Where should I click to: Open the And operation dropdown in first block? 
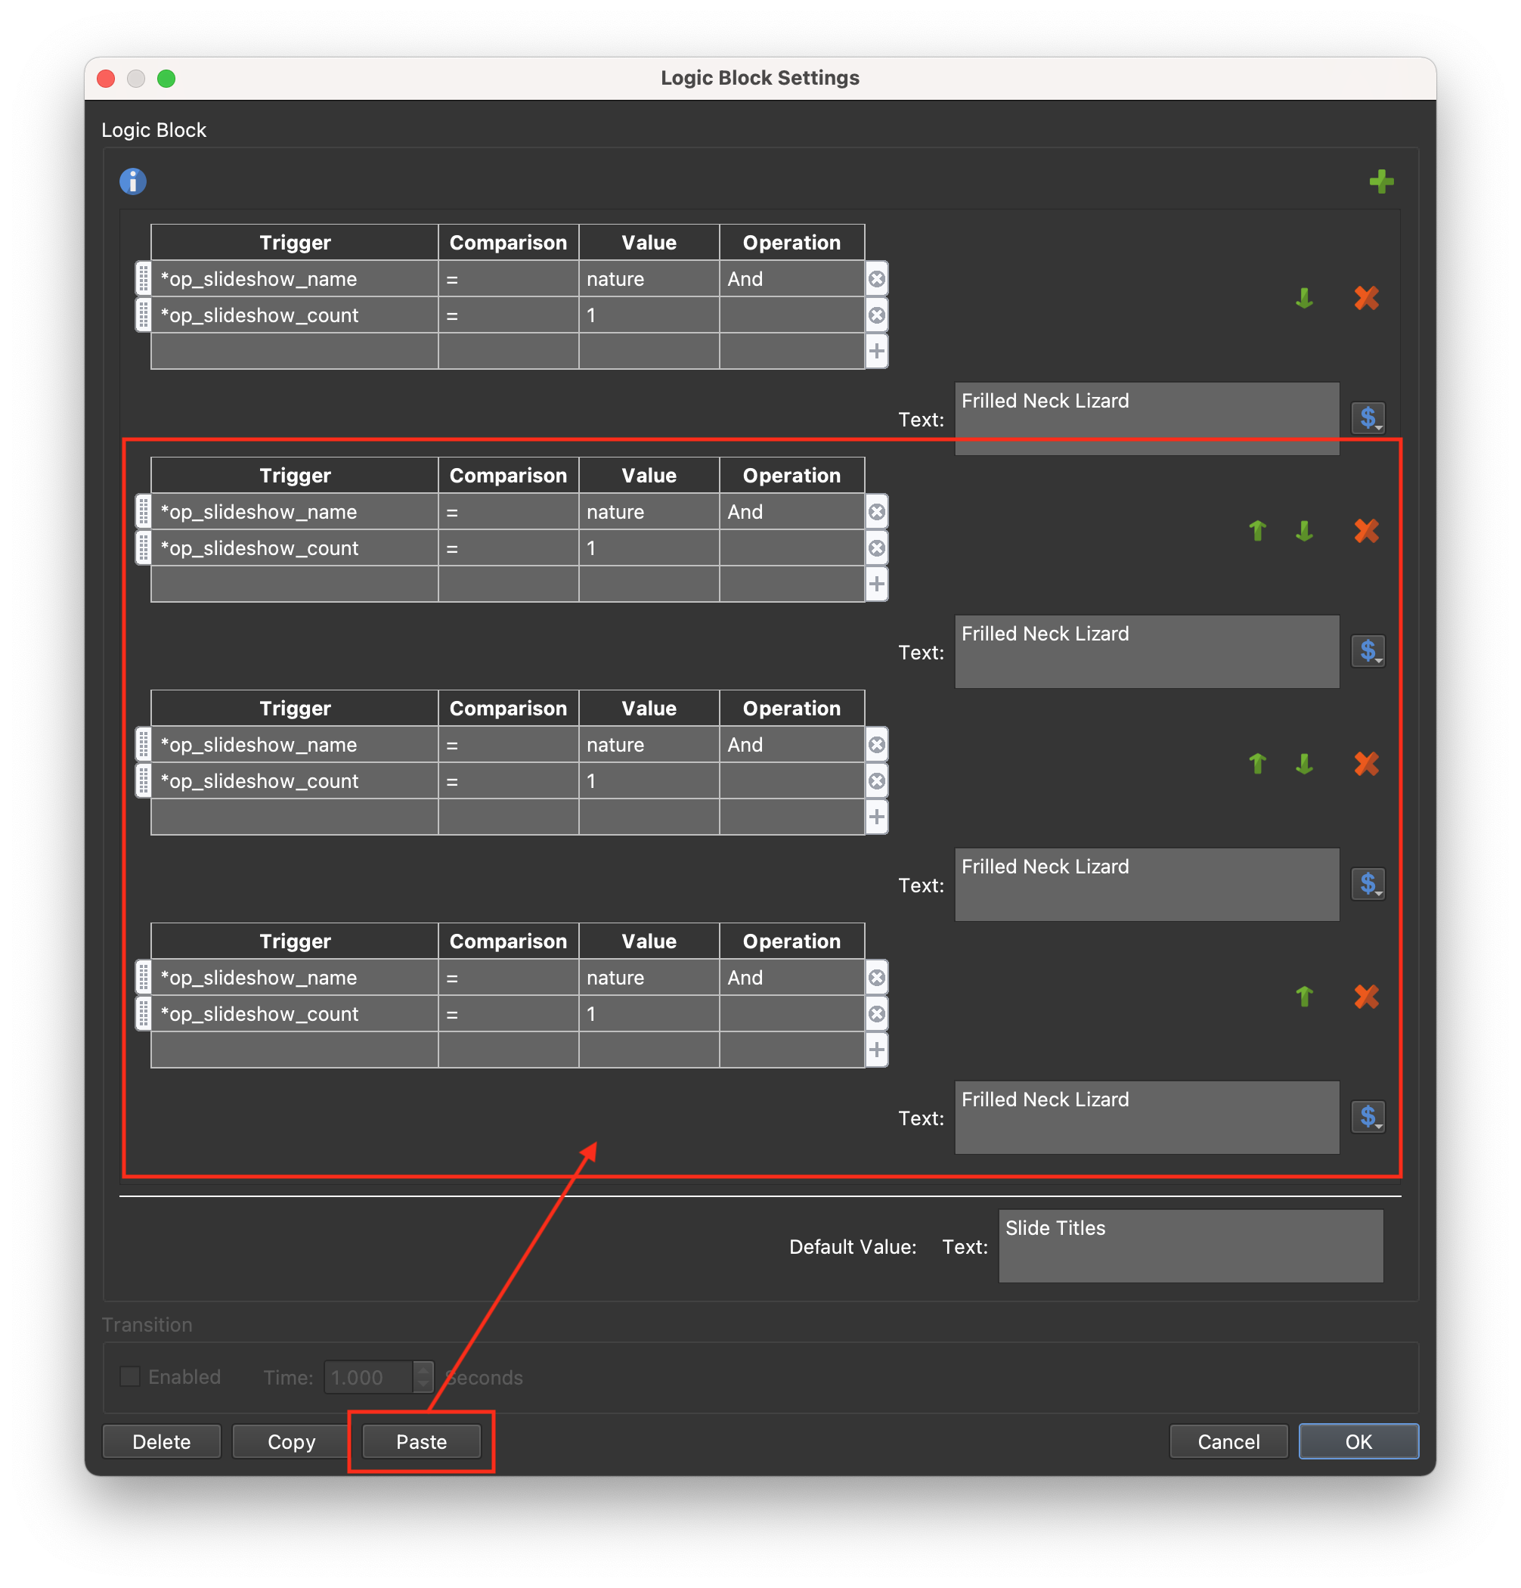pyautogui.click(x=791, y=279)
